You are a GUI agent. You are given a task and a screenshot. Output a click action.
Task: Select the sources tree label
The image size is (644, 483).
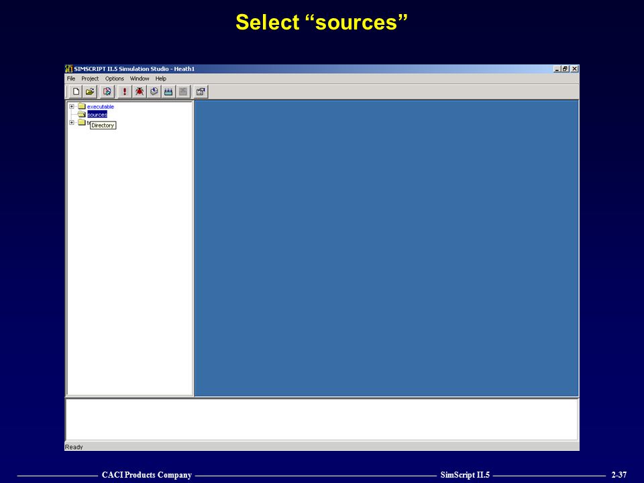97,115
